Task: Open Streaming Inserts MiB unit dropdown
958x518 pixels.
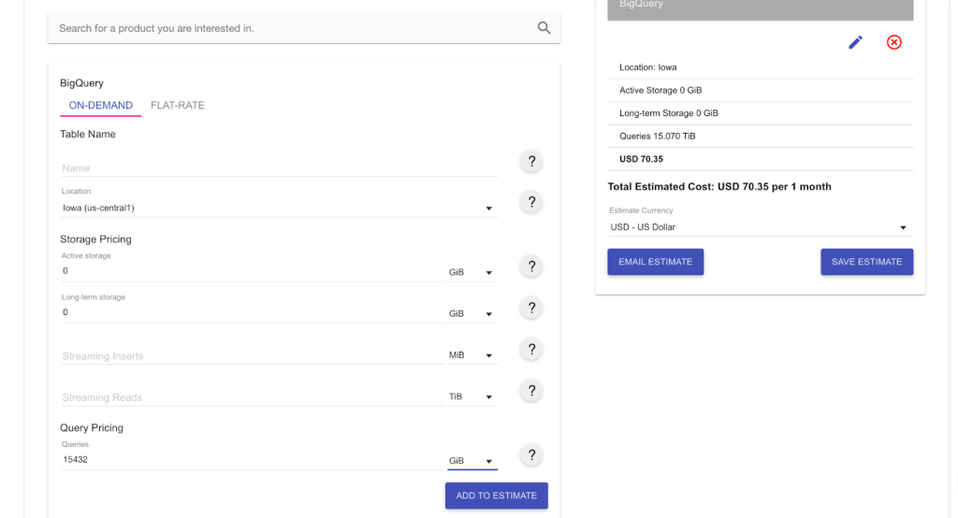Action: tap(472, 355)
